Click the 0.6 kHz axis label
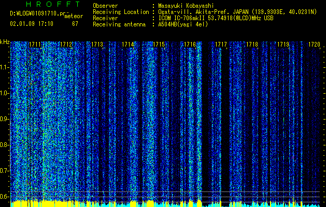This screenshot has width=326, height=207. point(5,197)
